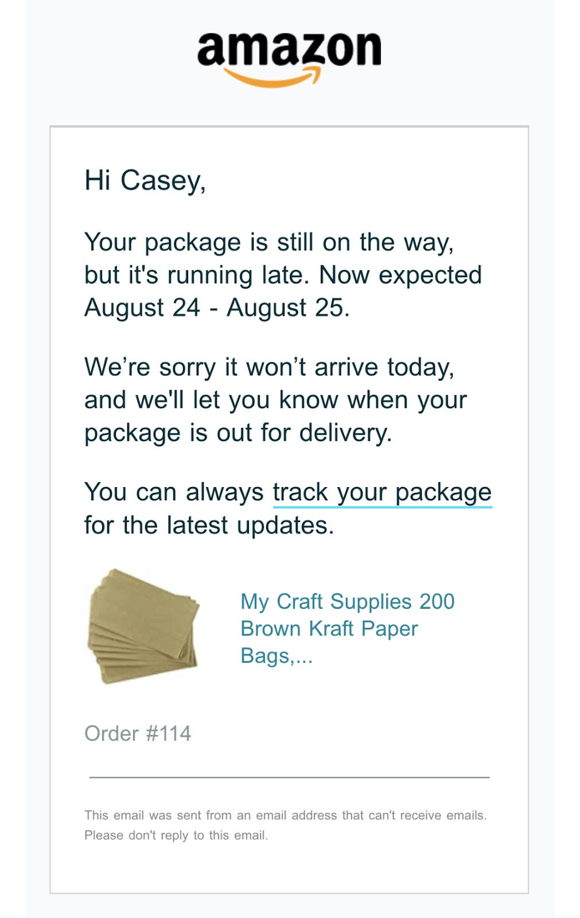The width and height of the screenshot is (580, 918).
Task: Click the Hi Casey greeting
Action: point(145,180)
